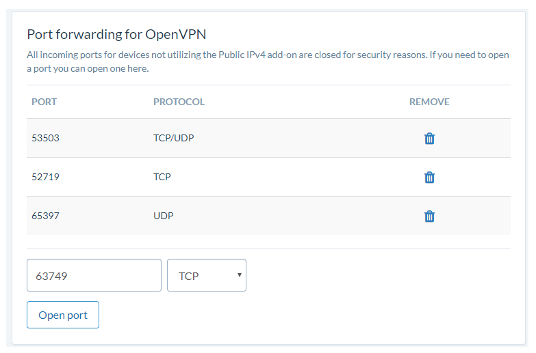Image resolution: width=536 pixels, height=353 pixels.
Task: Click the PROTOCOL column header
Action: 179,102
